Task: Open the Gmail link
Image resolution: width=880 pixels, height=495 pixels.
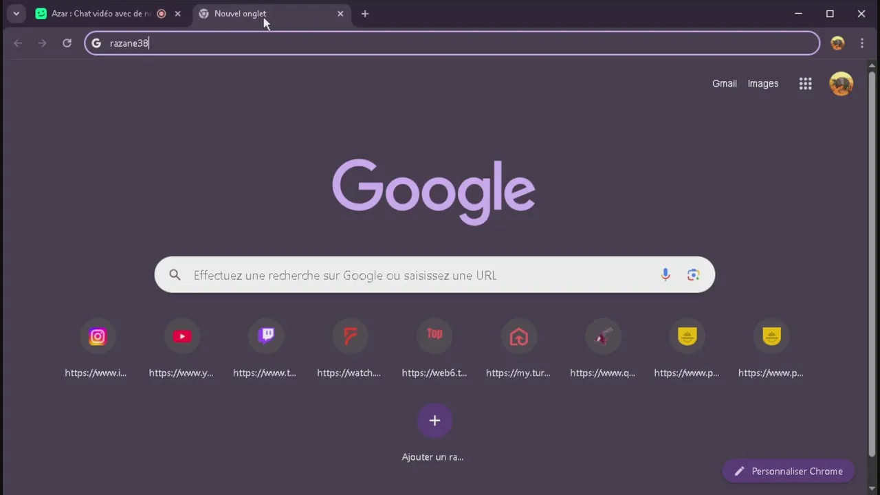Action: click(x=724, y=84)
